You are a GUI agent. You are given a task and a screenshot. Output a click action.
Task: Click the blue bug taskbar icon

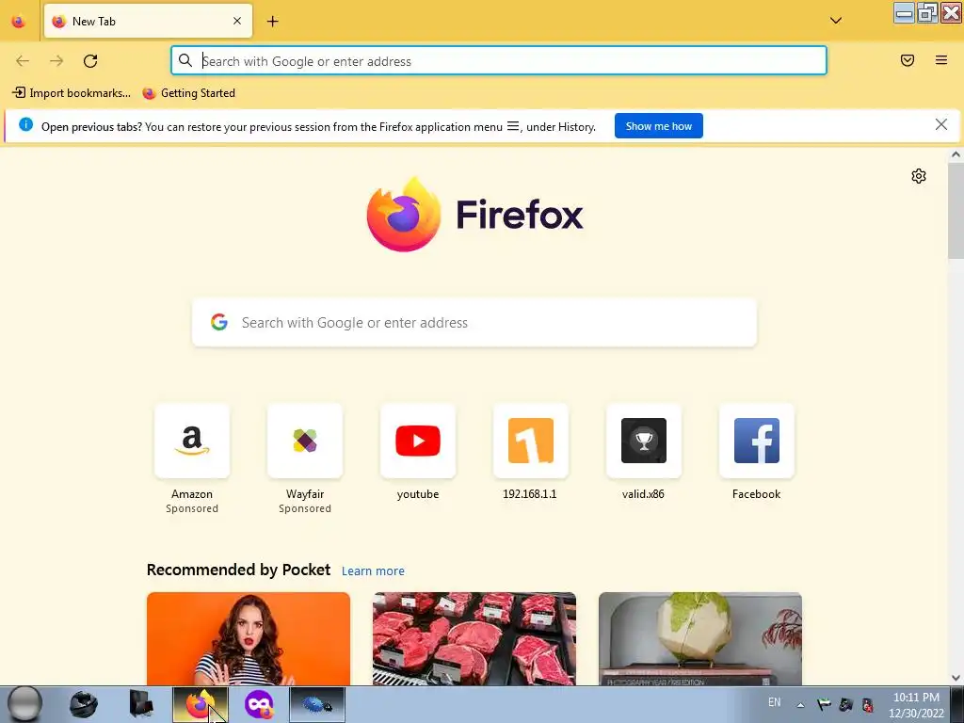316,704
